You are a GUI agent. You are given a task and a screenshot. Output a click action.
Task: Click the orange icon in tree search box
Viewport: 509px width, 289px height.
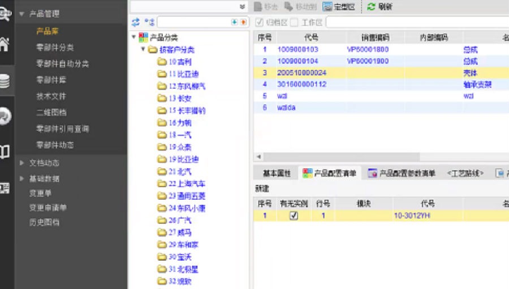pyautogui.click(x=243, y=22)
